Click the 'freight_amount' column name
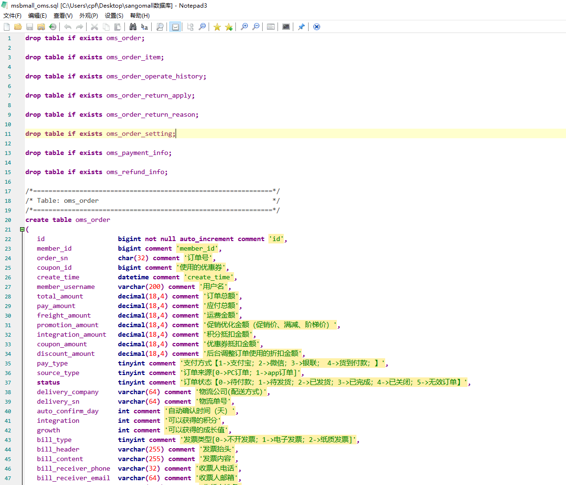Image resolution: width=566 pixels, height=485 pixels. point(64,315)
